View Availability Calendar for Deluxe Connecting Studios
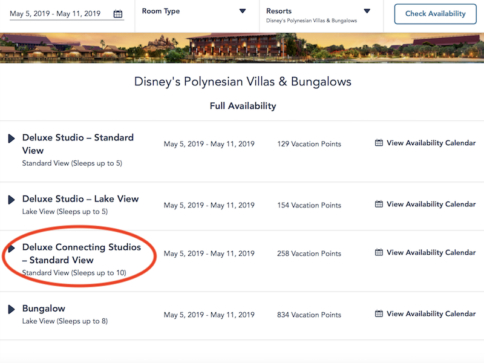Image resolution: width=484 pixels, height=363 pixels. pos(431,252)
